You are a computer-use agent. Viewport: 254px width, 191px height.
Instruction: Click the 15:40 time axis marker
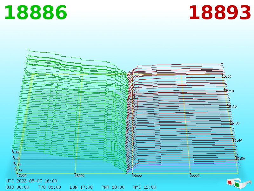pos(237,140)
